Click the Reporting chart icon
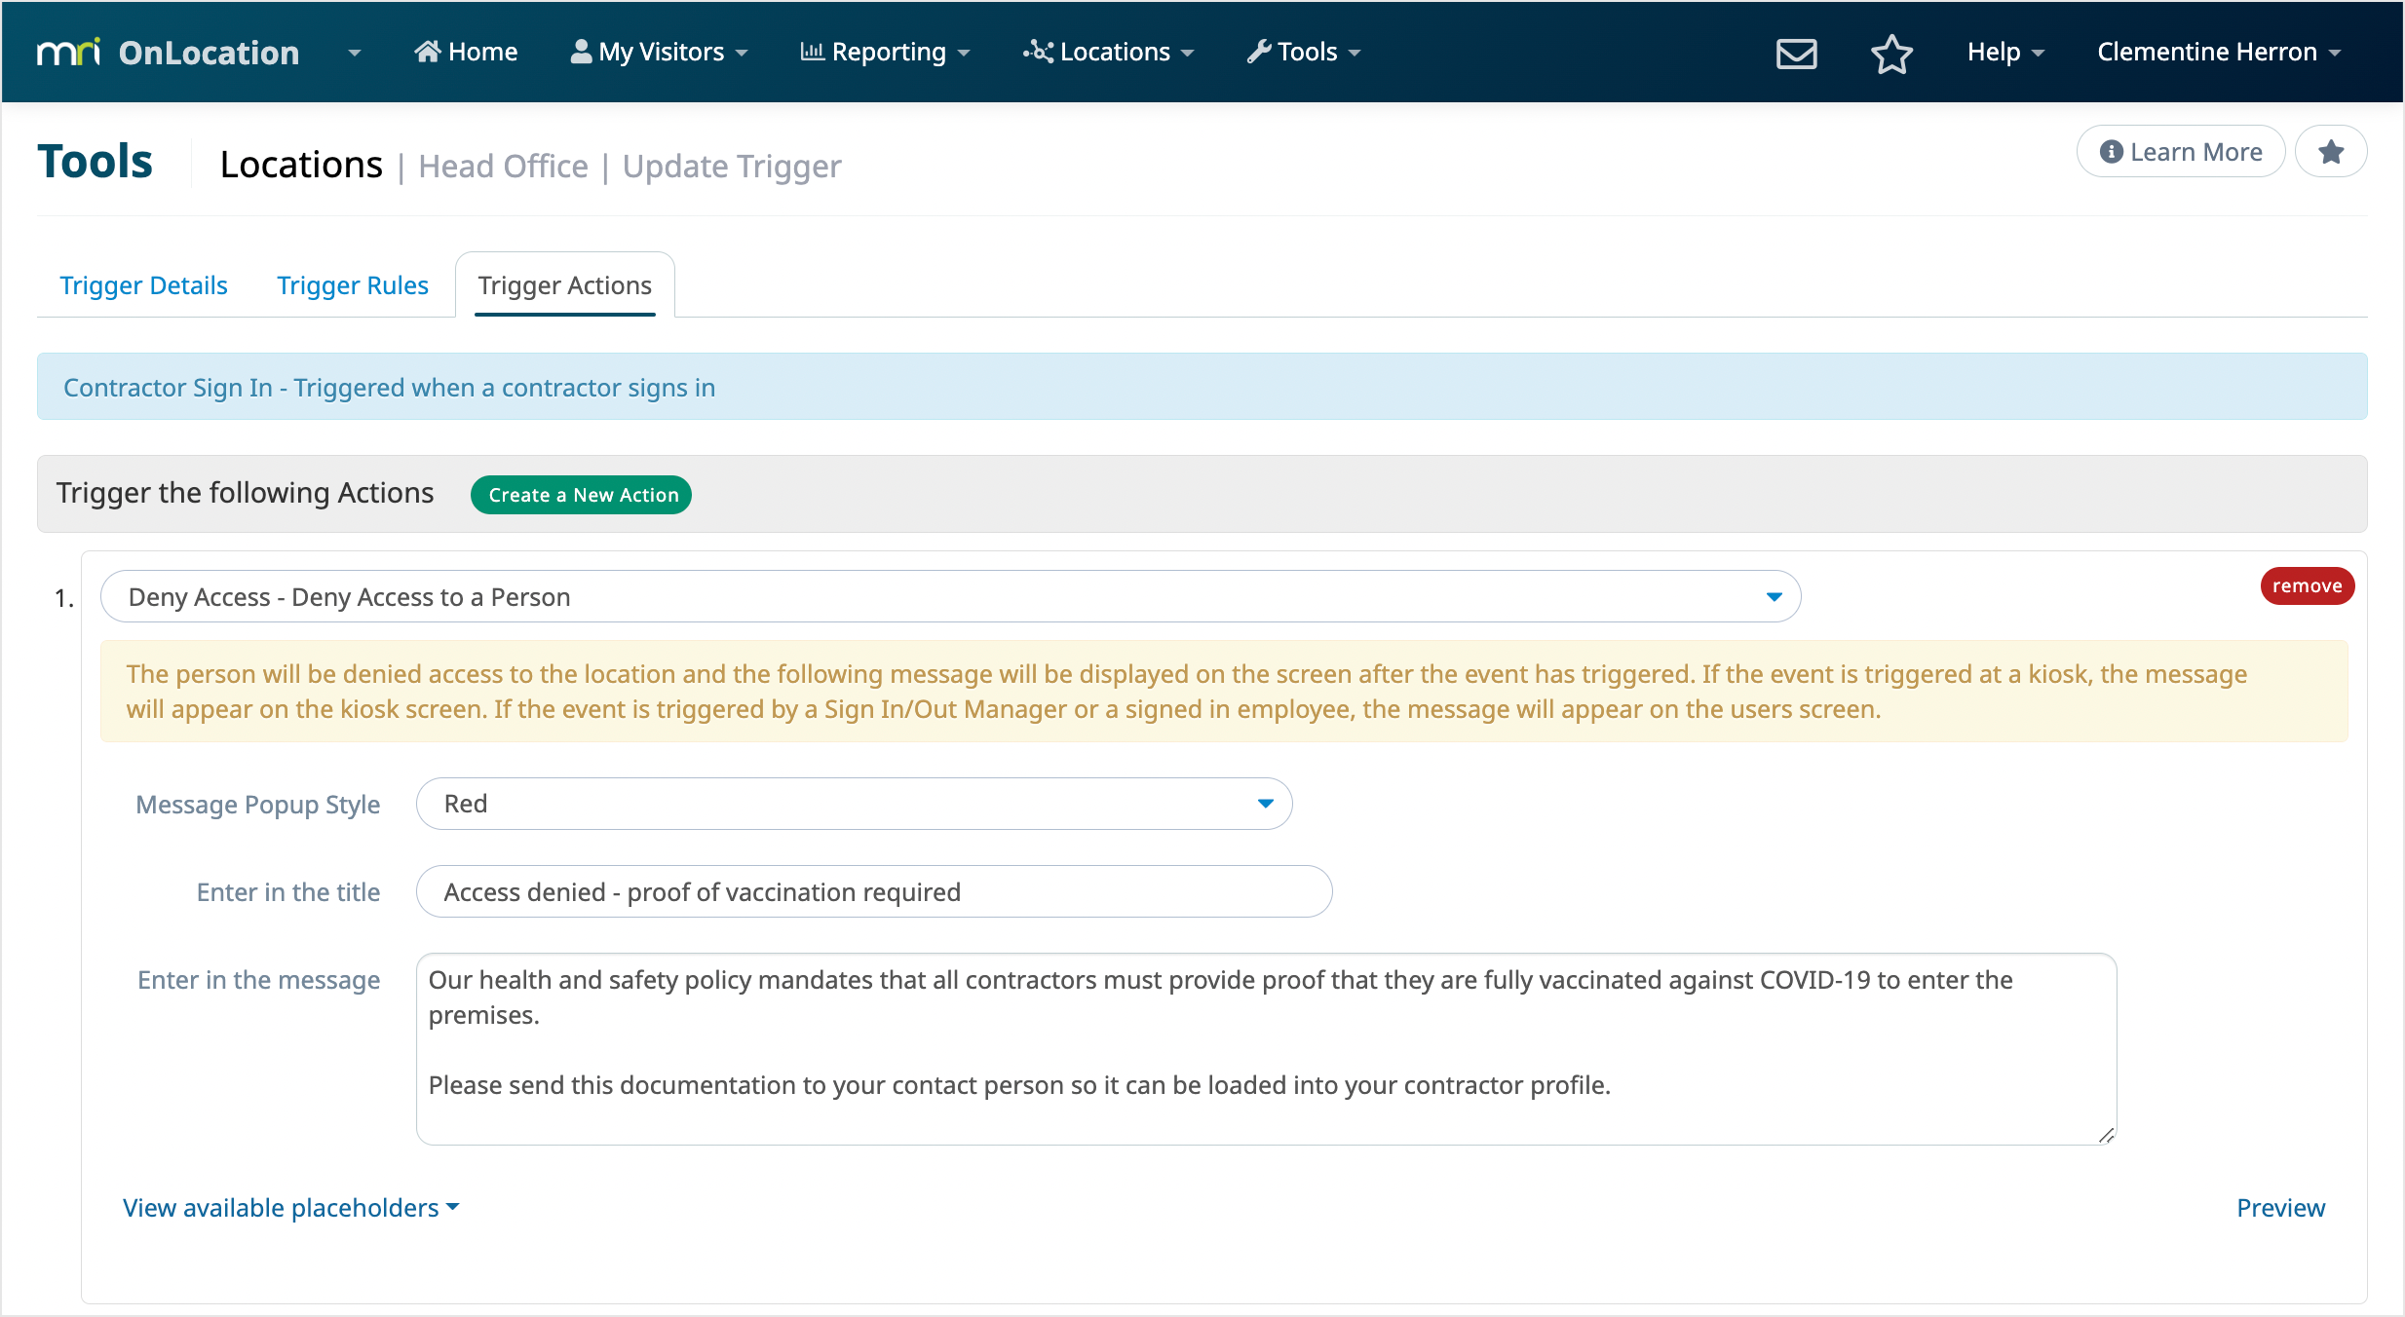The image size is (2405, 1317). click(x=812, y=52)
